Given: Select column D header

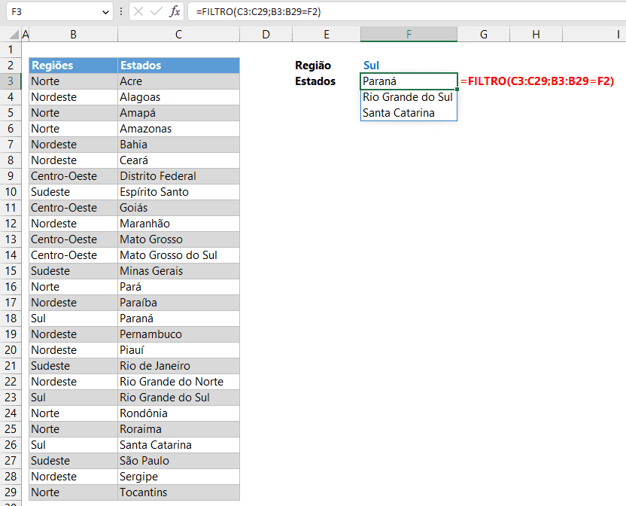Looking at the screenshot, I should 266,35.
